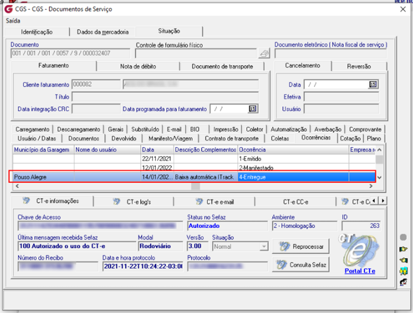This screenshot has width=413, height=313.
Task: Open the Substituído tab
Action: click(145, 129)
